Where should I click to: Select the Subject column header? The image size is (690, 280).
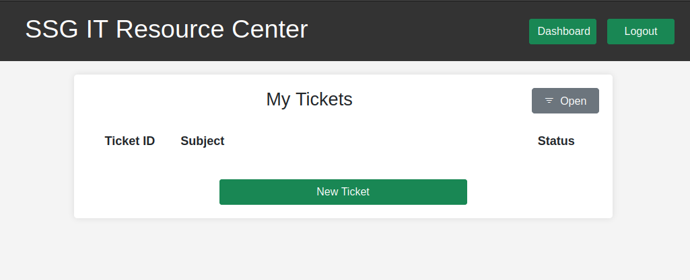click(x=203, y=141)
